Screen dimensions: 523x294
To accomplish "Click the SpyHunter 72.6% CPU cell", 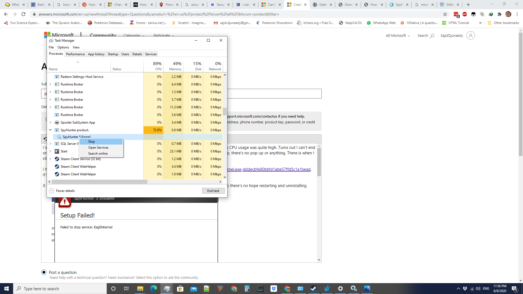I will (153, 130).
